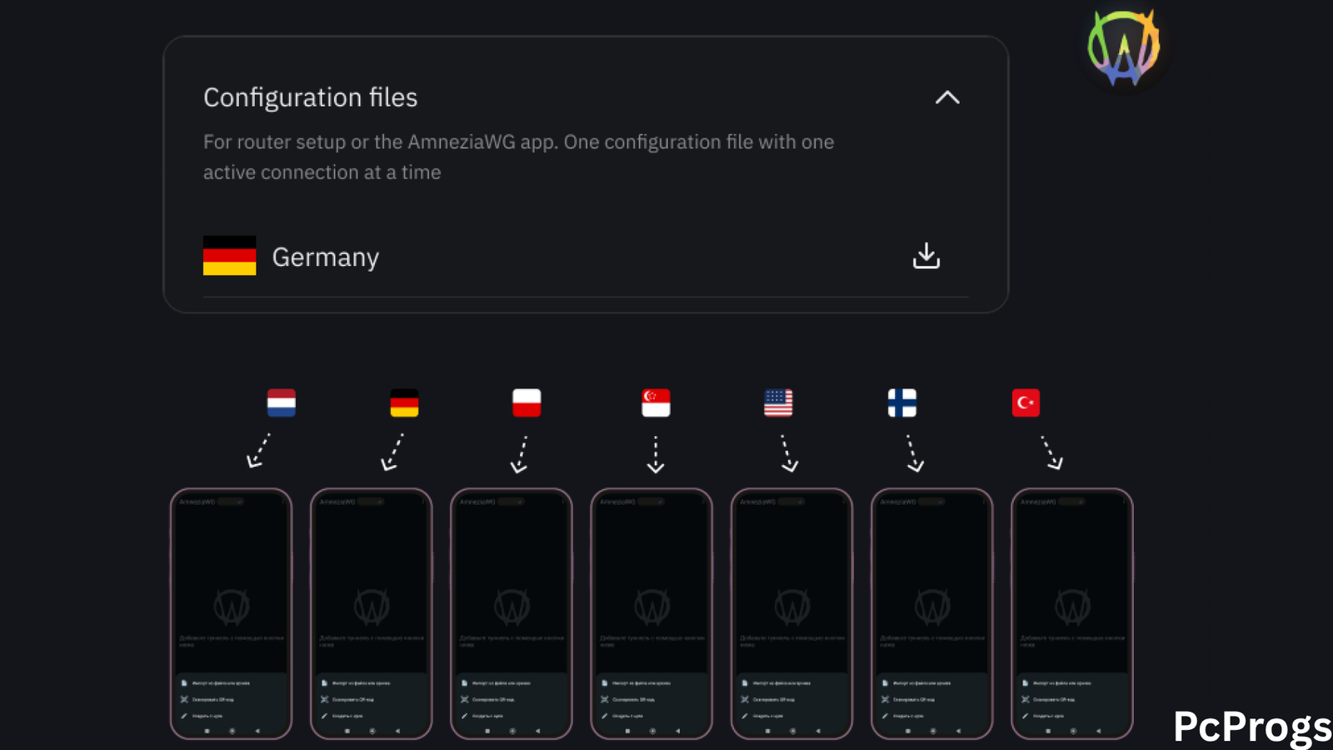1333x750 pixels.
Task: Select the Netherlands flag icon
Action: [282, 402]
